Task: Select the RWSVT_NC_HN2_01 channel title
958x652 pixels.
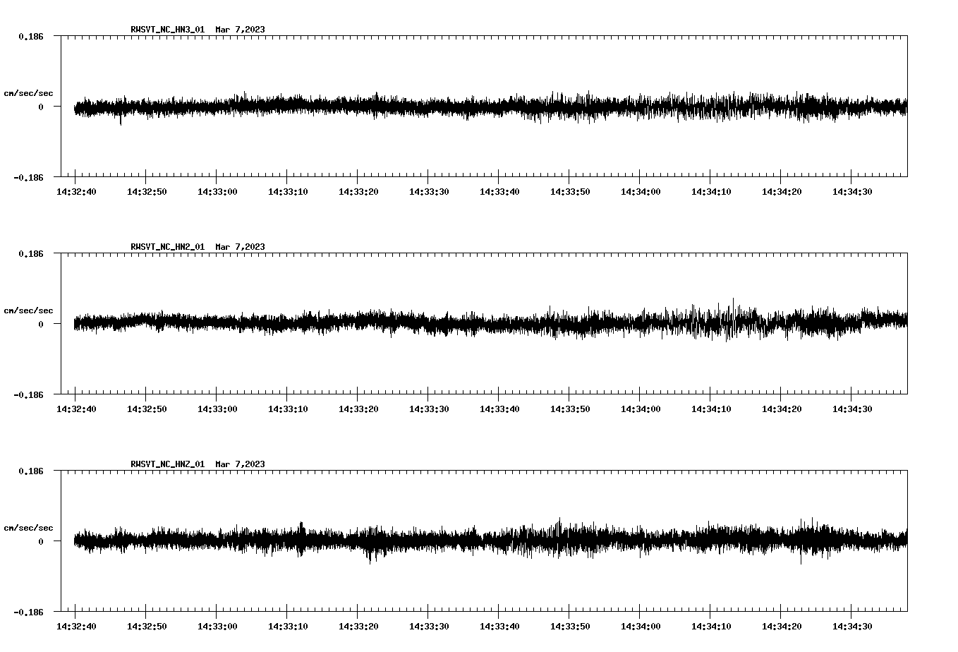Action: point(167,246)
